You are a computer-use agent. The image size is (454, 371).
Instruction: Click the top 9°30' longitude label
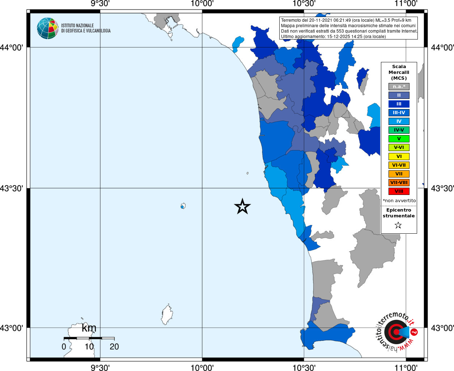click(x=100, y=4)
